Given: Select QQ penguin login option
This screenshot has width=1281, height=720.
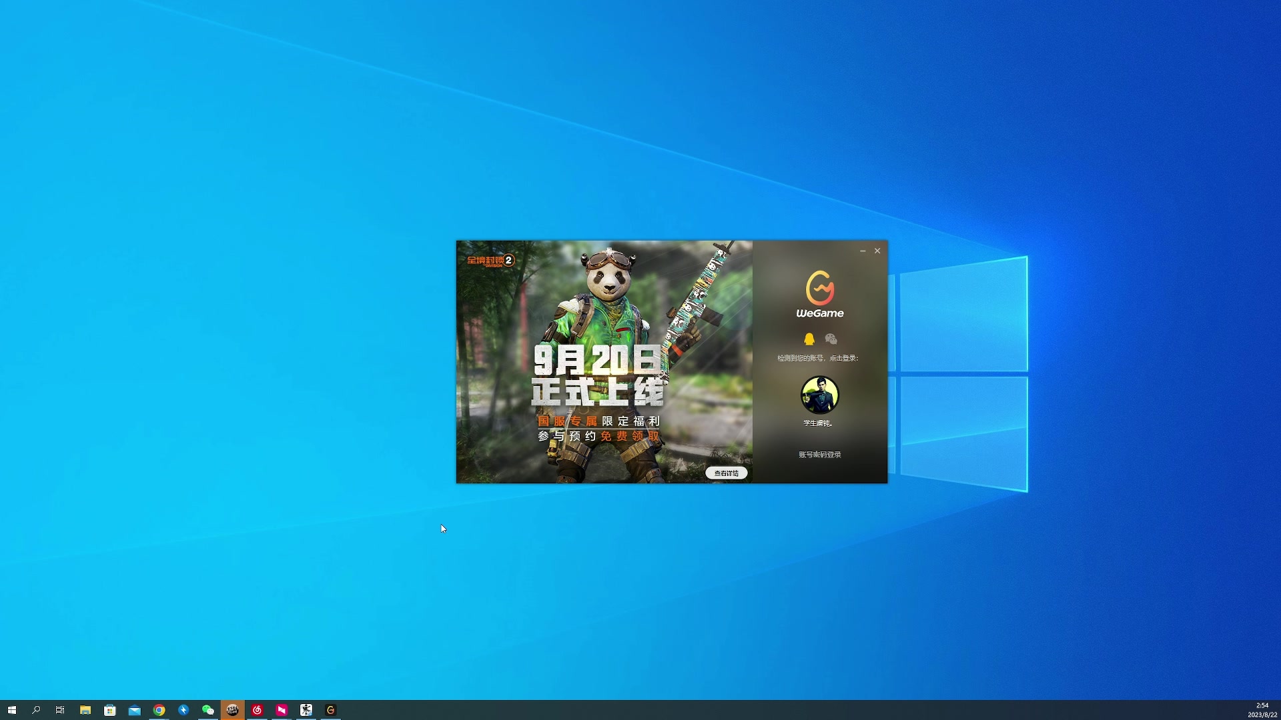Looking at the screenshot, I should coord(809,339).
